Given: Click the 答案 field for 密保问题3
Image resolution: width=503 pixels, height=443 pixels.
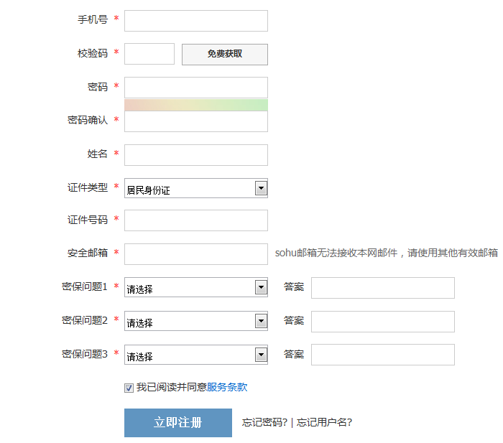Looking at the screenshot, I should click(x=382, y=355).
